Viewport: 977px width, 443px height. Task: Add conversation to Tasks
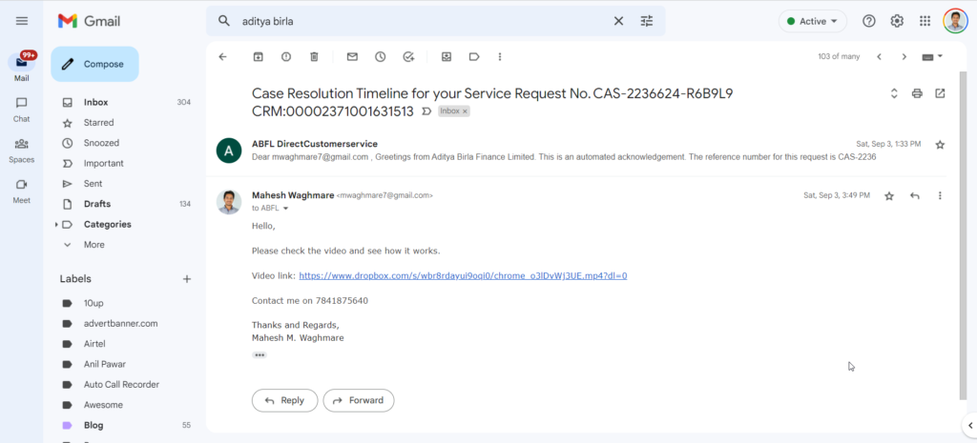[408, 56]
